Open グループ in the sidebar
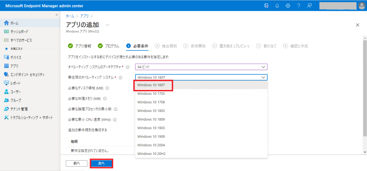 pyautogui.click(x=30, y=100)
